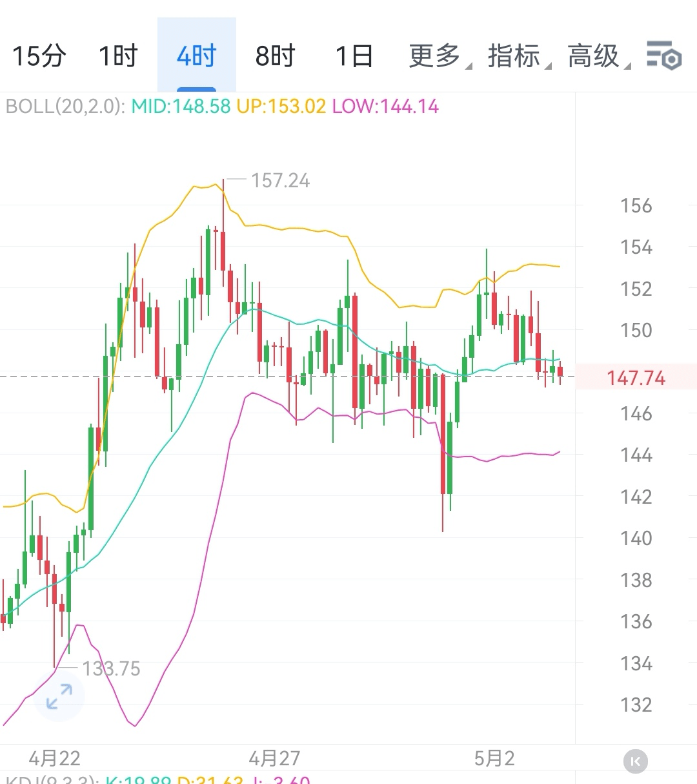This screenshot has width=697, height=784.
Task: Switch chart to 8时 interval
Action: coord(275,56)
